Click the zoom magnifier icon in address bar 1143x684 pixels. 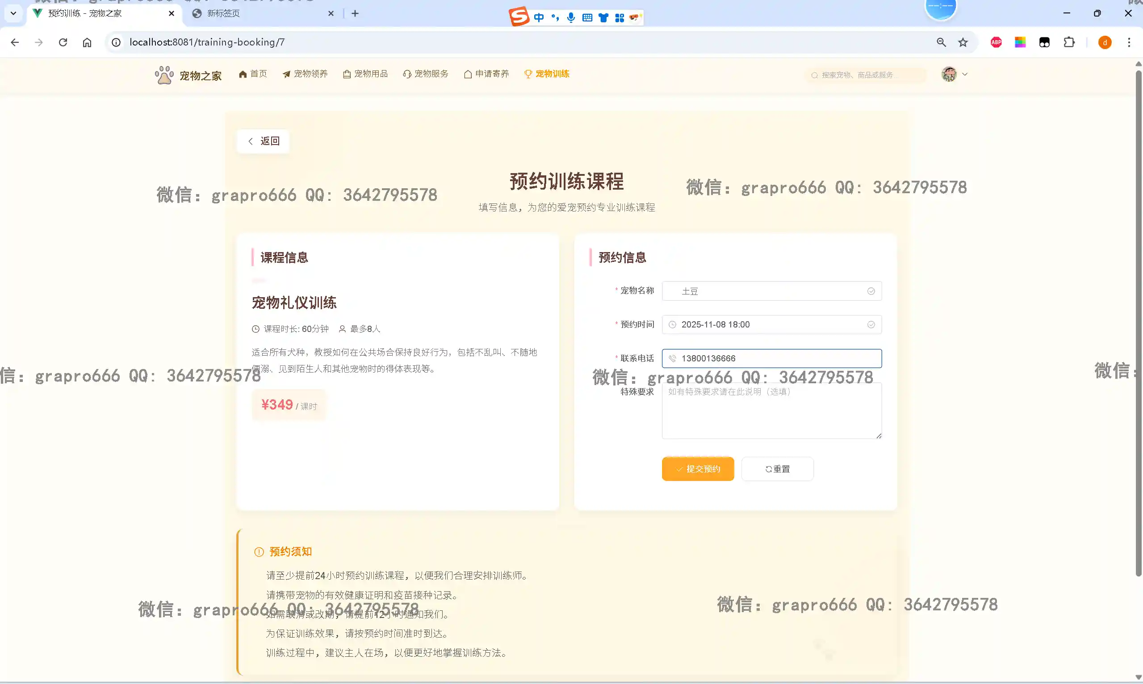point(941,42)
